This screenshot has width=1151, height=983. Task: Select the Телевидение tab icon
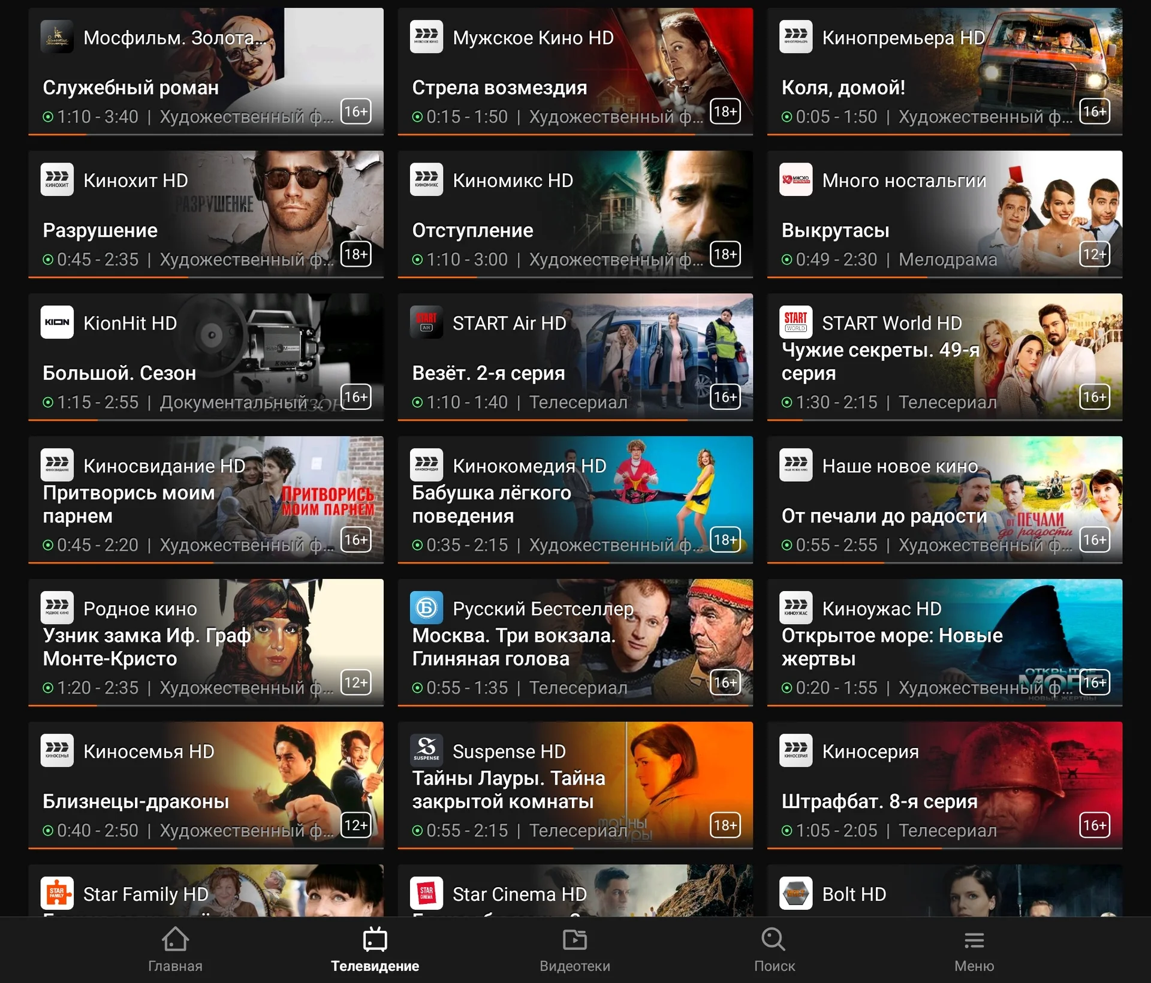coord(375,939)
